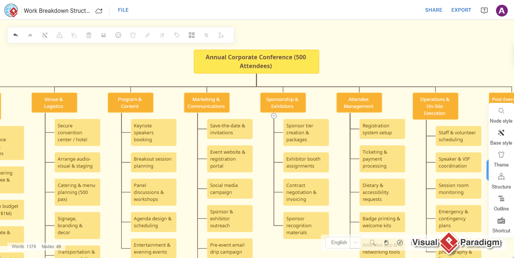Click the EXPORT button

click(x=461, y=10)
